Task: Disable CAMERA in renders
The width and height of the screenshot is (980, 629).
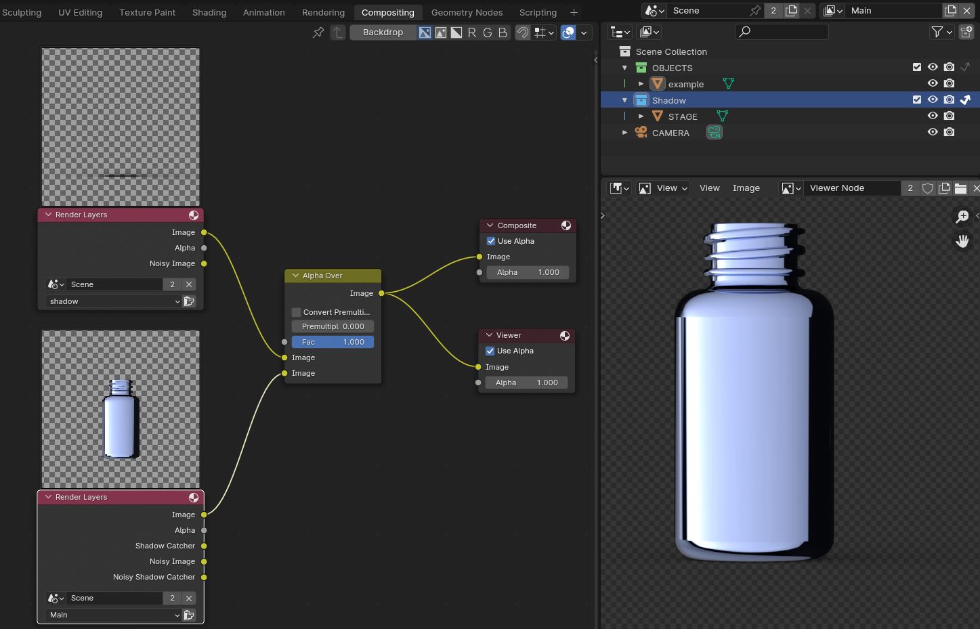Action: [950, 132]
